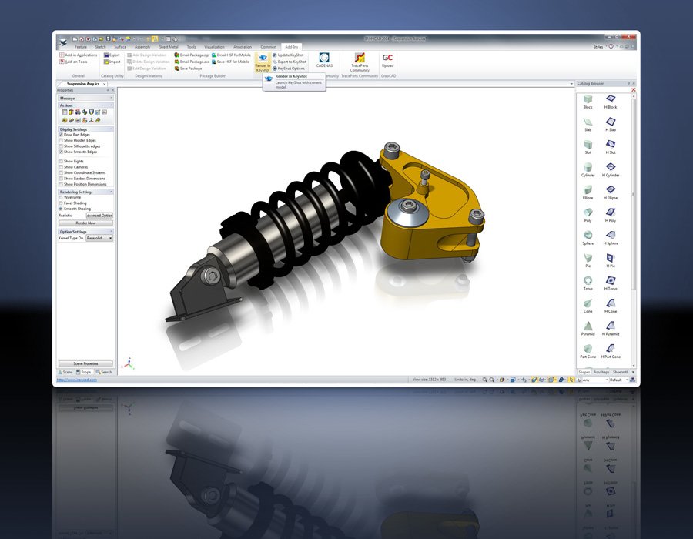The height and width of the screenshot is (539, 693).
Task: Click the Advanced Options button
Action: coord(99,216)
